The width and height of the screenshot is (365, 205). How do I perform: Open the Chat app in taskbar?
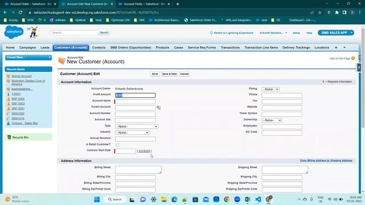click(143, 199)
